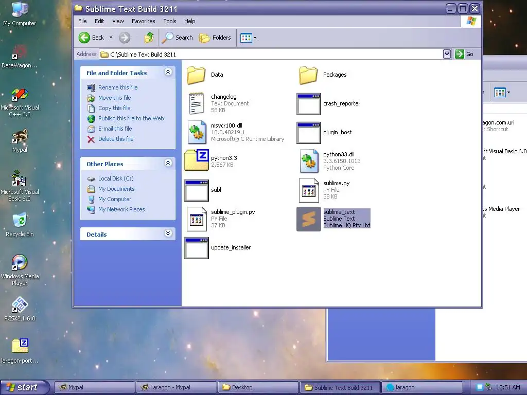Click the clock in system tray
Screen dimensions: 527x395
(x=508, y=387)
